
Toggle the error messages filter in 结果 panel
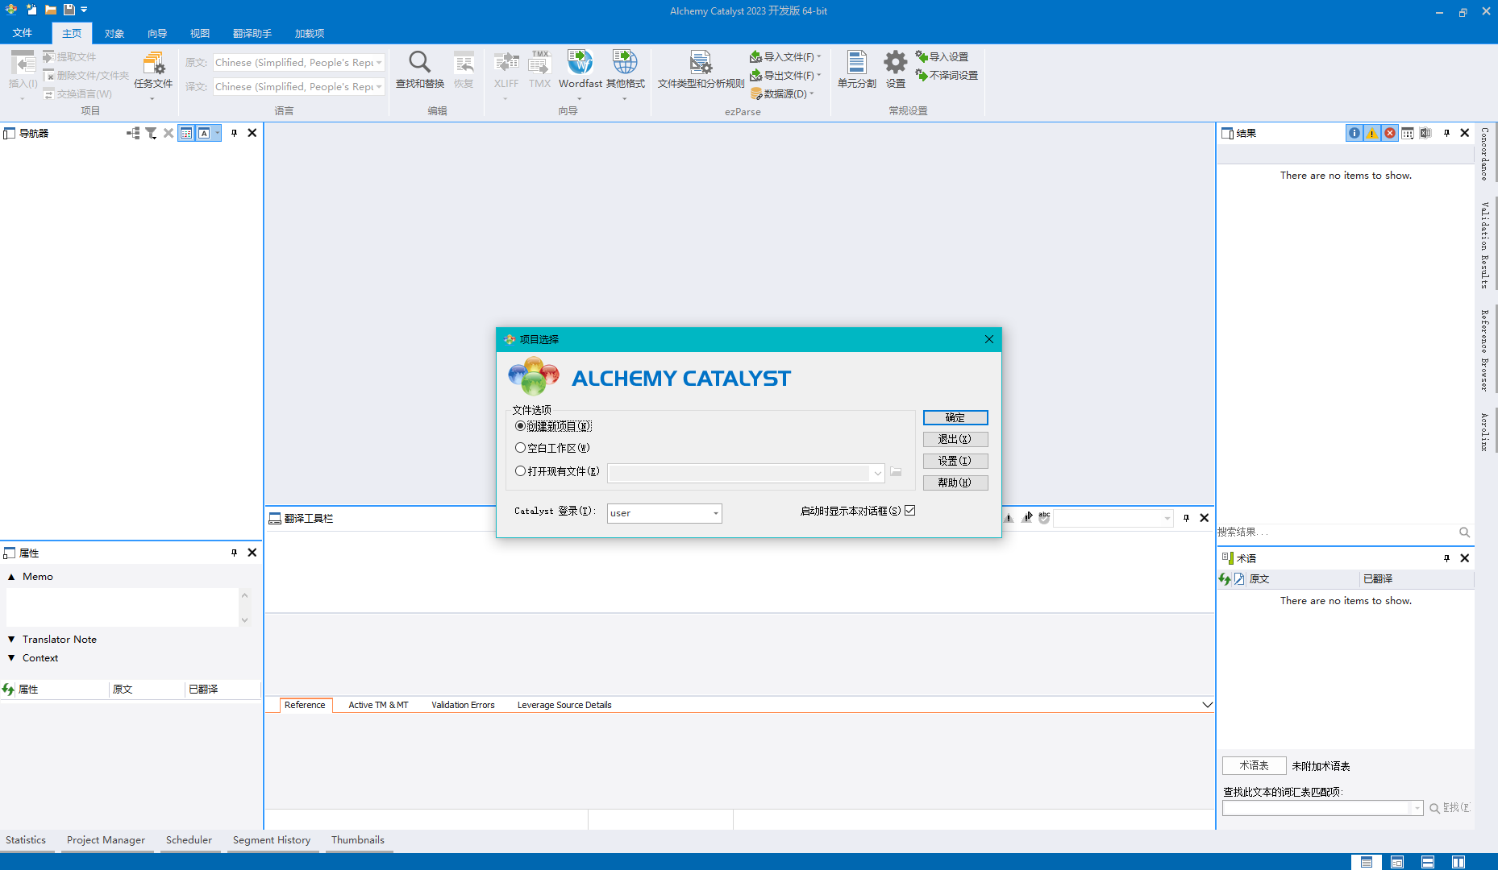1390,133
